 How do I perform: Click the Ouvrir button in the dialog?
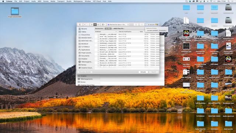[154, 72]
